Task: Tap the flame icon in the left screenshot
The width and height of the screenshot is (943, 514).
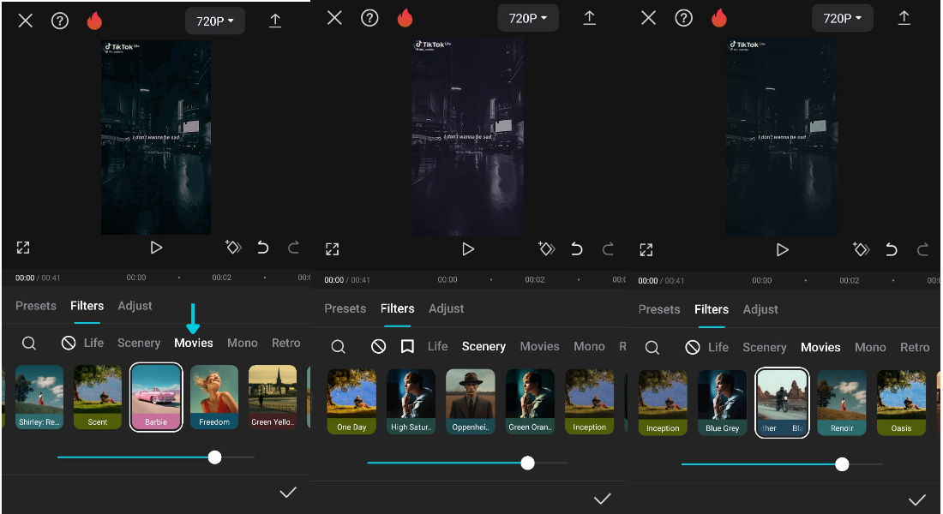Action: (x=94, y=21)
